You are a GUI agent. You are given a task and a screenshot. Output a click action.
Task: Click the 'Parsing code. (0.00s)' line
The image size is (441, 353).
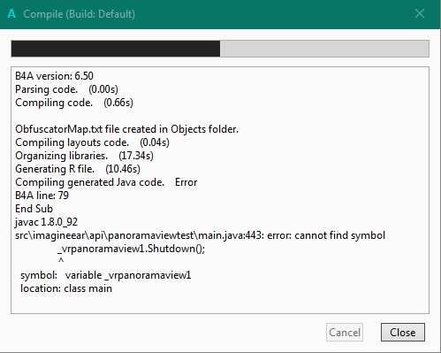[66, 89]
